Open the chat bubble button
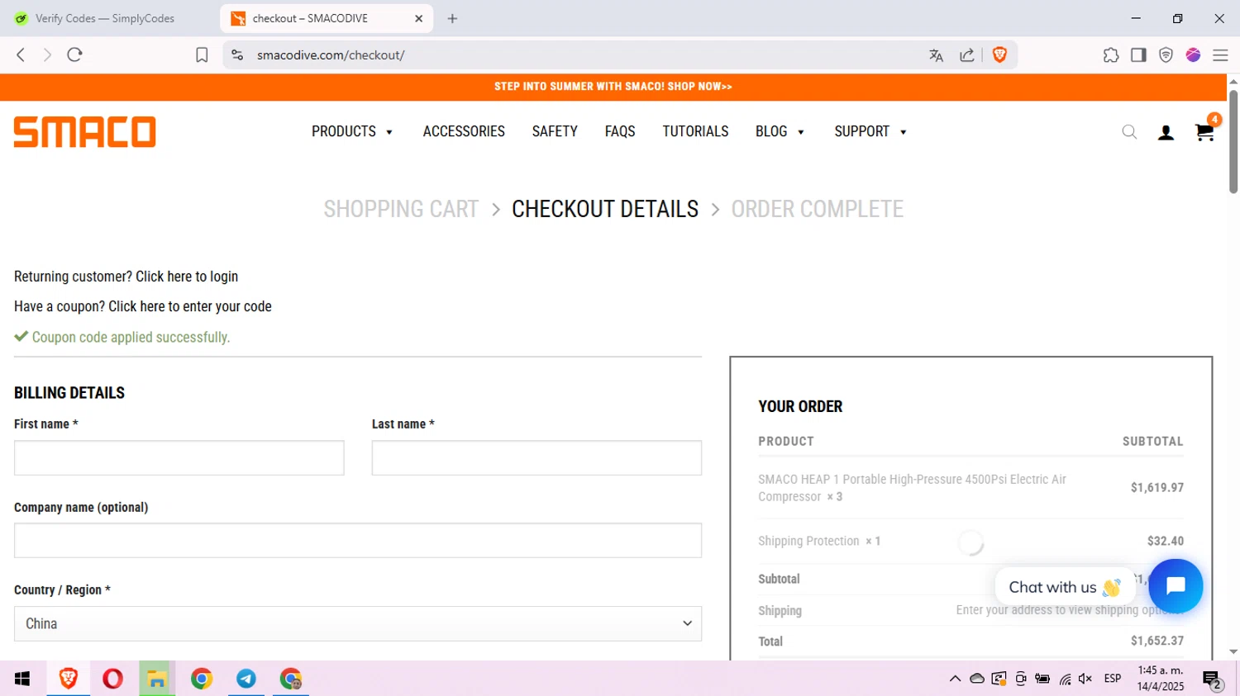This screenshot has width=1240, height=696. pos(1176,586)
